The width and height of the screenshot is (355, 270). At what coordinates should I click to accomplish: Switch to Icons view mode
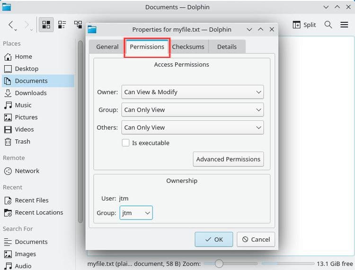[x=46, y=25]
